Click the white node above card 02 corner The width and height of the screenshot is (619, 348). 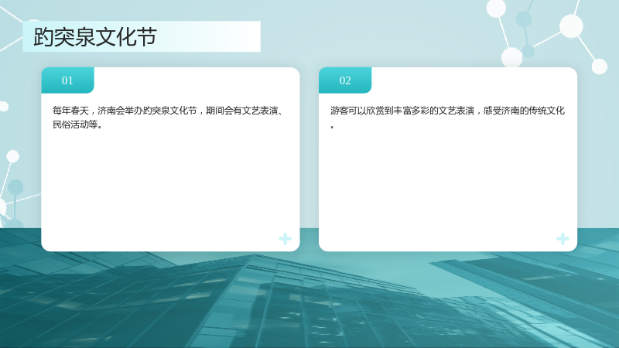511,57
